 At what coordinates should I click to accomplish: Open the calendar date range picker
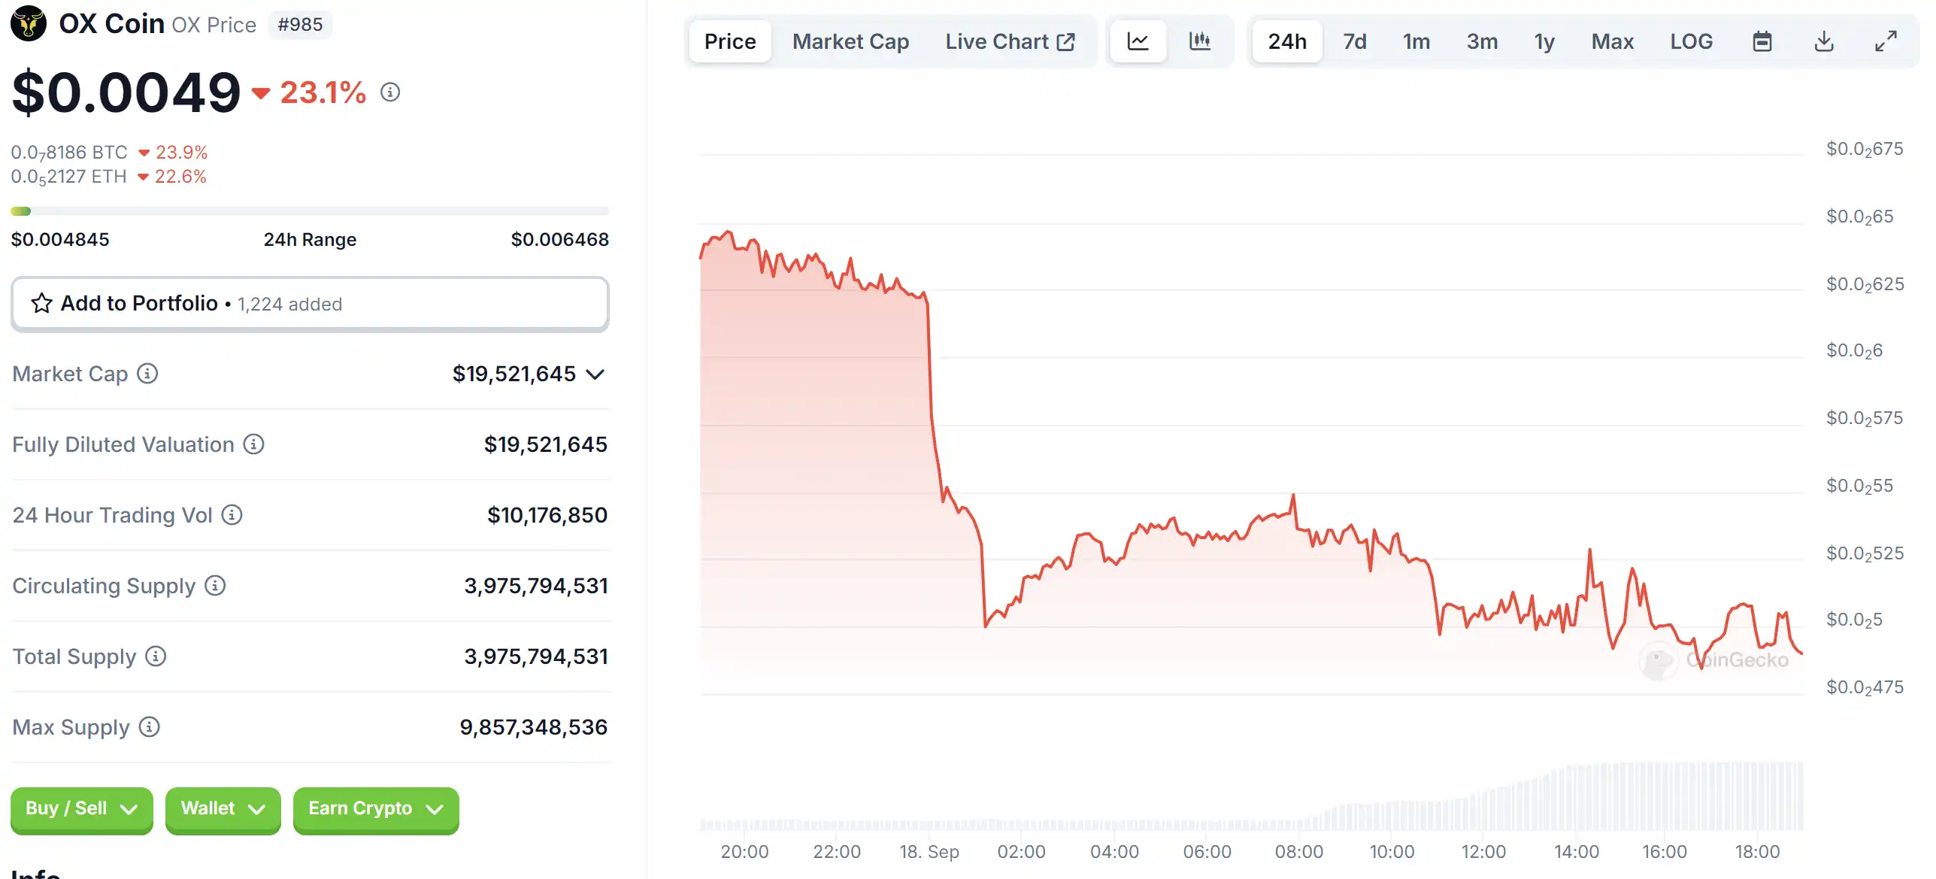(x=1762, y=41)
